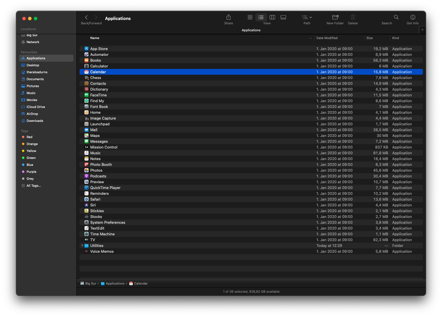Select the FaceTime app icon
The image size is (442, 317).
coord(86,95)
